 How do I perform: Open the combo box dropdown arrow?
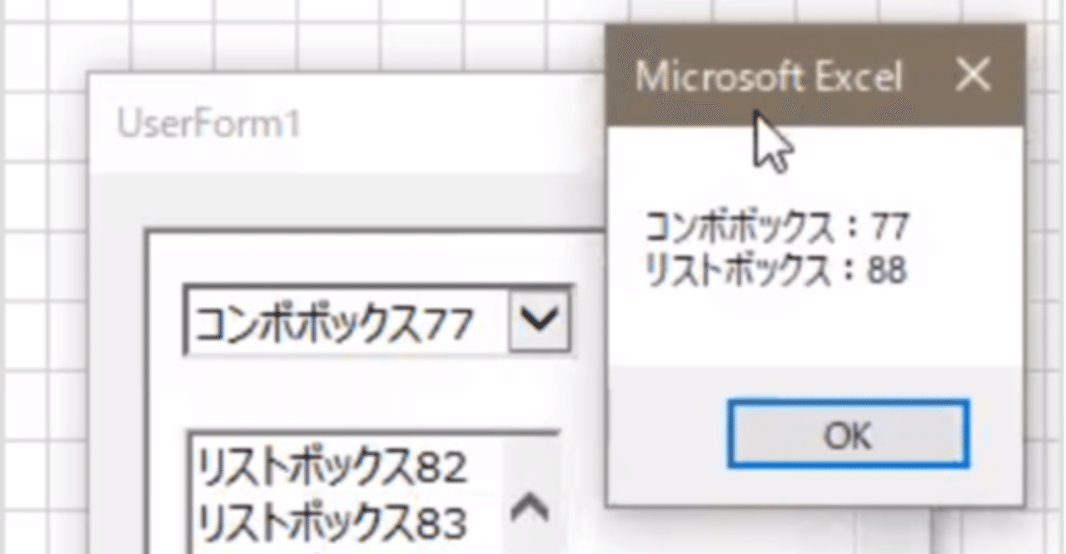(x=540, y=320)
